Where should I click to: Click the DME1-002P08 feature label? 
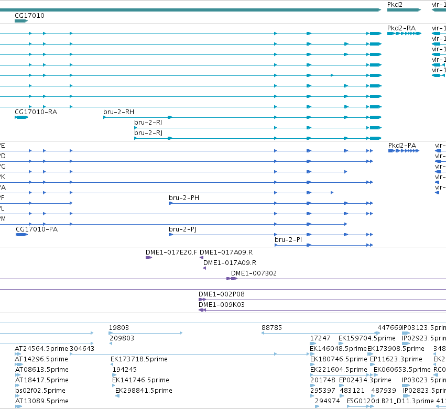(222, 294)
